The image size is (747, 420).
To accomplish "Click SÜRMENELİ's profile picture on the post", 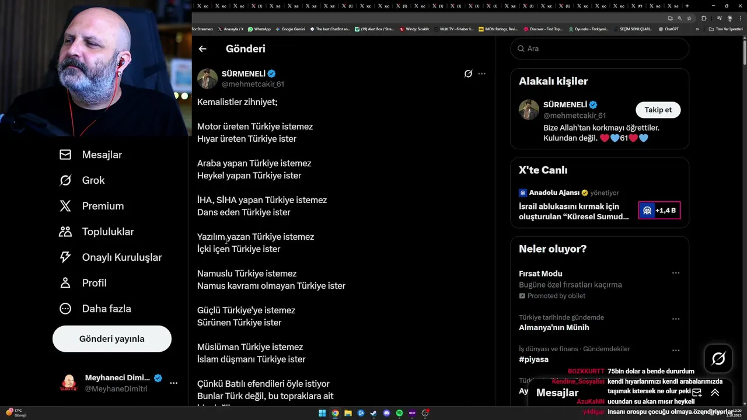I will [x=207, y=78].
